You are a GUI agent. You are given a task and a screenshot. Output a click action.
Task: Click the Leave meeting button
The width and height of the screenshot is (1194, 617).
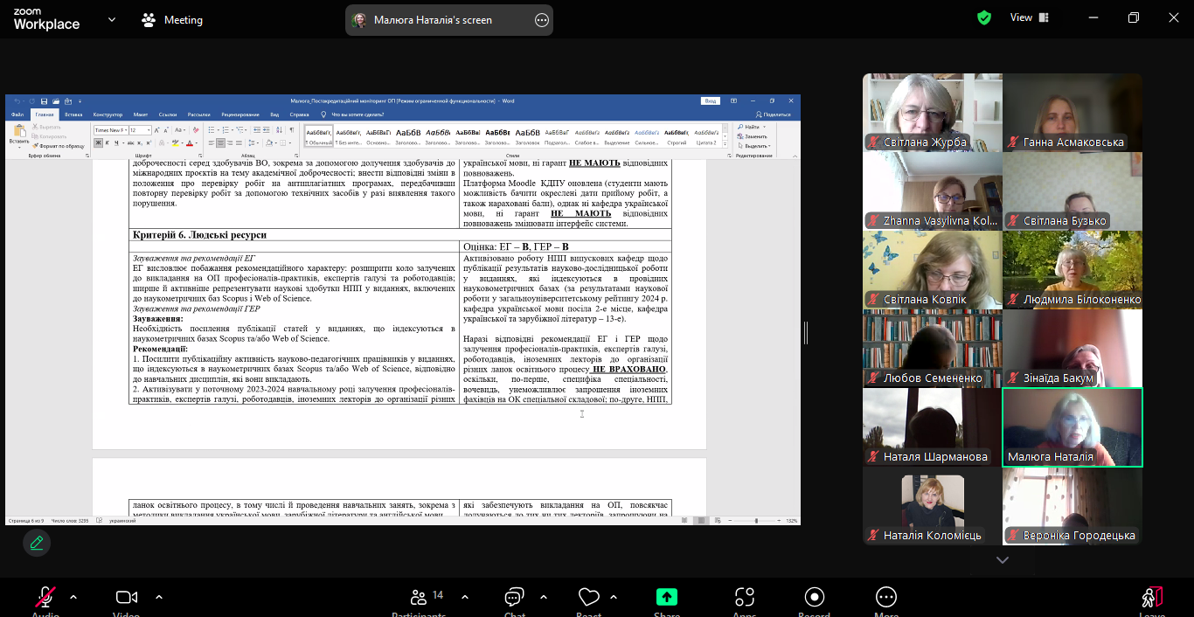tap(1152, 598)
